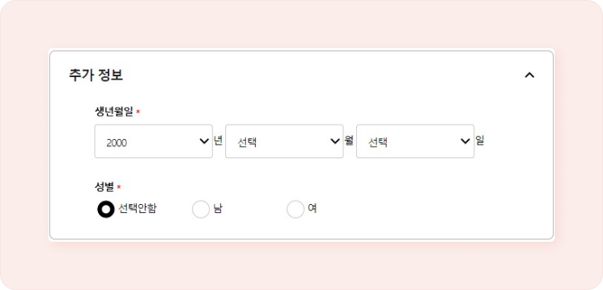Choose the 여 radio button
This screenshot has width=603, height=290.
pos(295,210)
